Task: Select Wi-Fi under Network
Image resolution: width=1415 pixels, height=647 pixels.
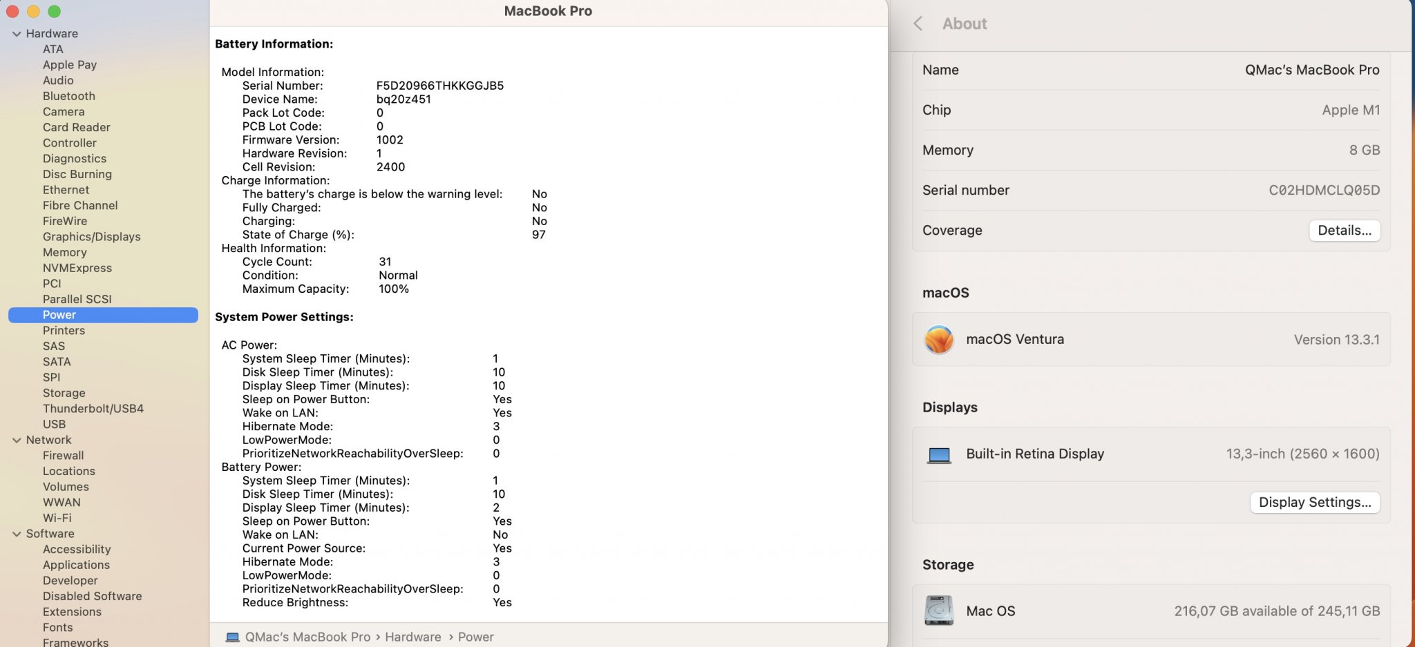Action: coord(57,518)
